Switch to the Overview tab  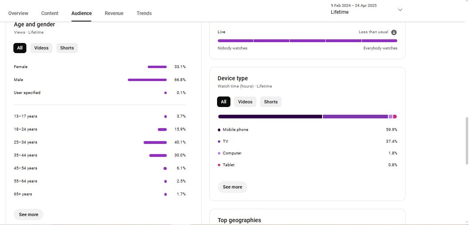(x=18, y=13)
